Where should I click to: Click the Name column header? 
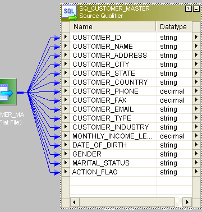click(113, 27)
